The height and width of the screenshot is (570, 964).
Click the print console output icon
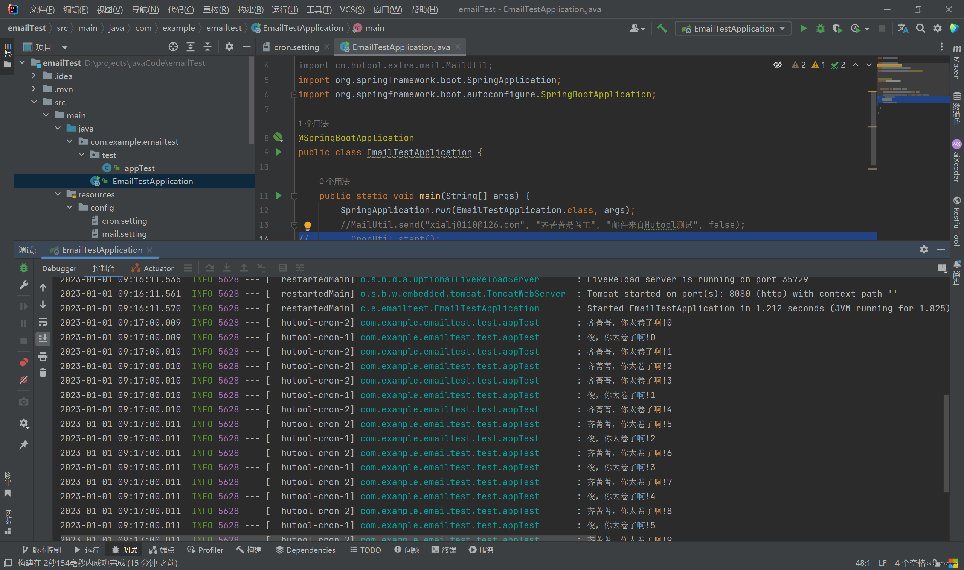(43, 356)
